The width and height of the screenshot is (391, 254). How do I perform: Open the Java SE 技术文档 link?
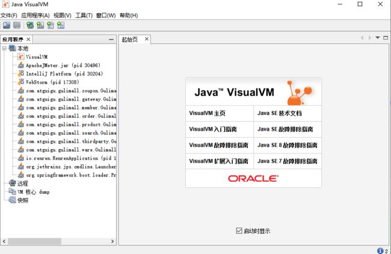(x=280, y=113)
